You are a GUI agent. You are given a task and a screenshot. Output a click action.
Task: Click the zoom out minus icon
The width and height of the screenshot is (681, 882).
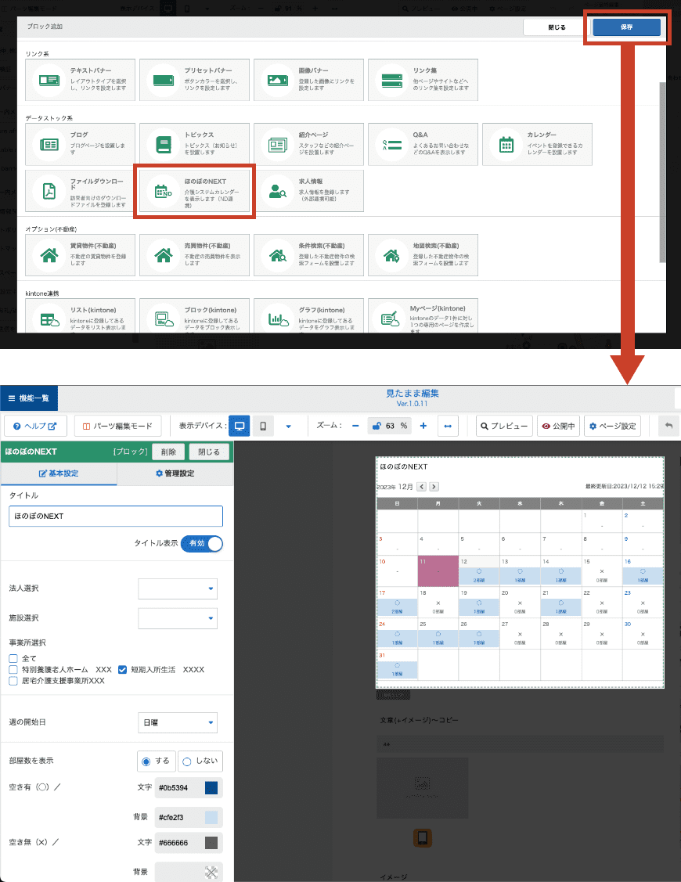tap(355, 426)
